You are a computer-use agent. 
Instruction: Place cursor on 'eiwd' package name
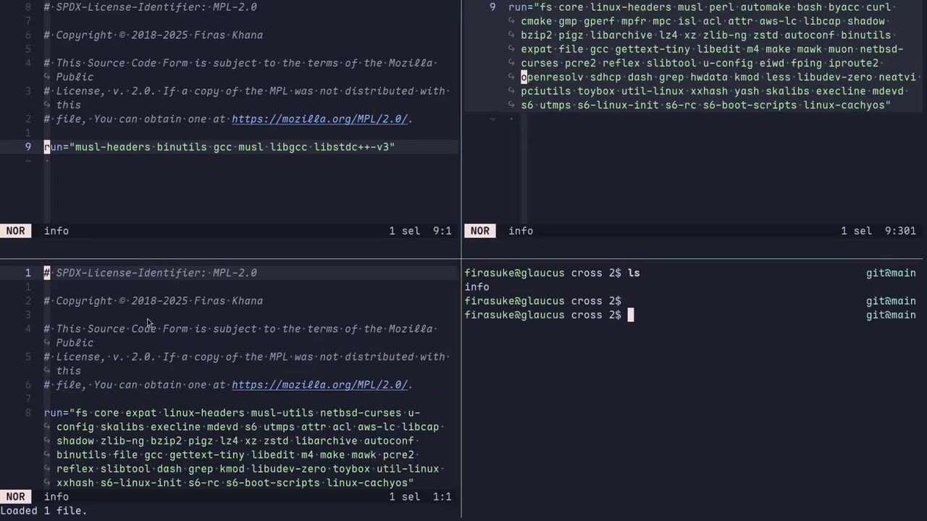tap(772, 63)
